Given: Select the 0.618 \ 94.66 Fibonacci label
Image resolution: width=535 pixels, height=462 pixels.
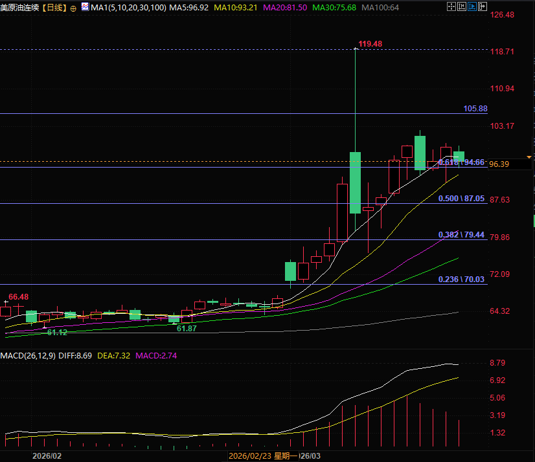Looking at the screenshot, I should click(x=461, y=162).
